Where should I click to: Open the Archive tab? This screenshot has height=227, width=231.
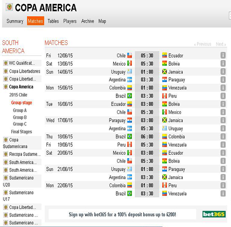pos(88,21)
